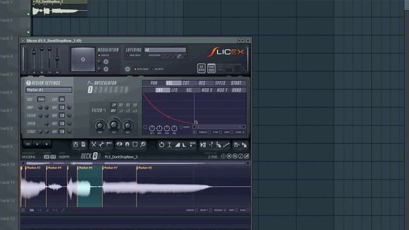
Task: Open the Region Settings help icon
Action: tap(28, 83)
